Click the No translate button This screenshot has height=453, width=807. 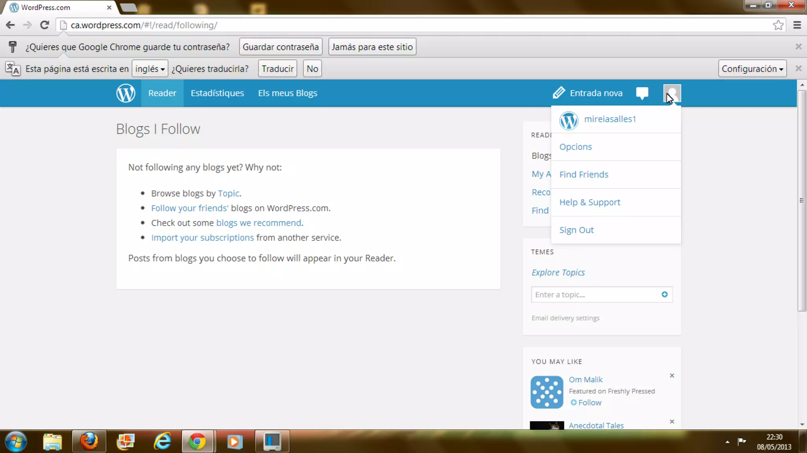point(312,68)
